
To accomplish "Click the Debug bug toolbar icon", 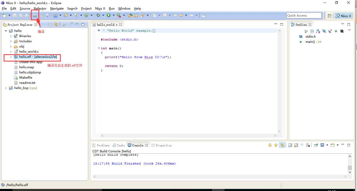I will [x=98, y=15].
